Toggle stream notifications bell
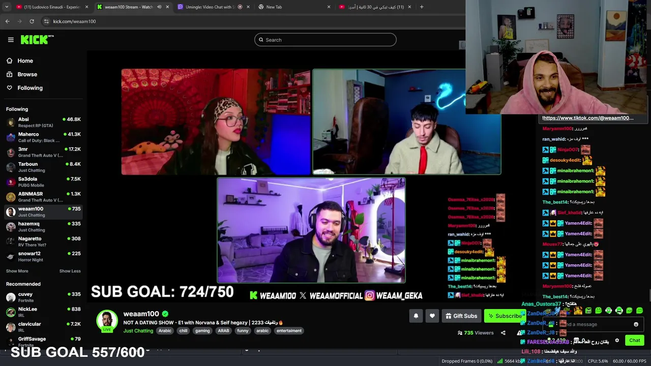The width and height of the screenshot is (651, 366). [416, 316]
